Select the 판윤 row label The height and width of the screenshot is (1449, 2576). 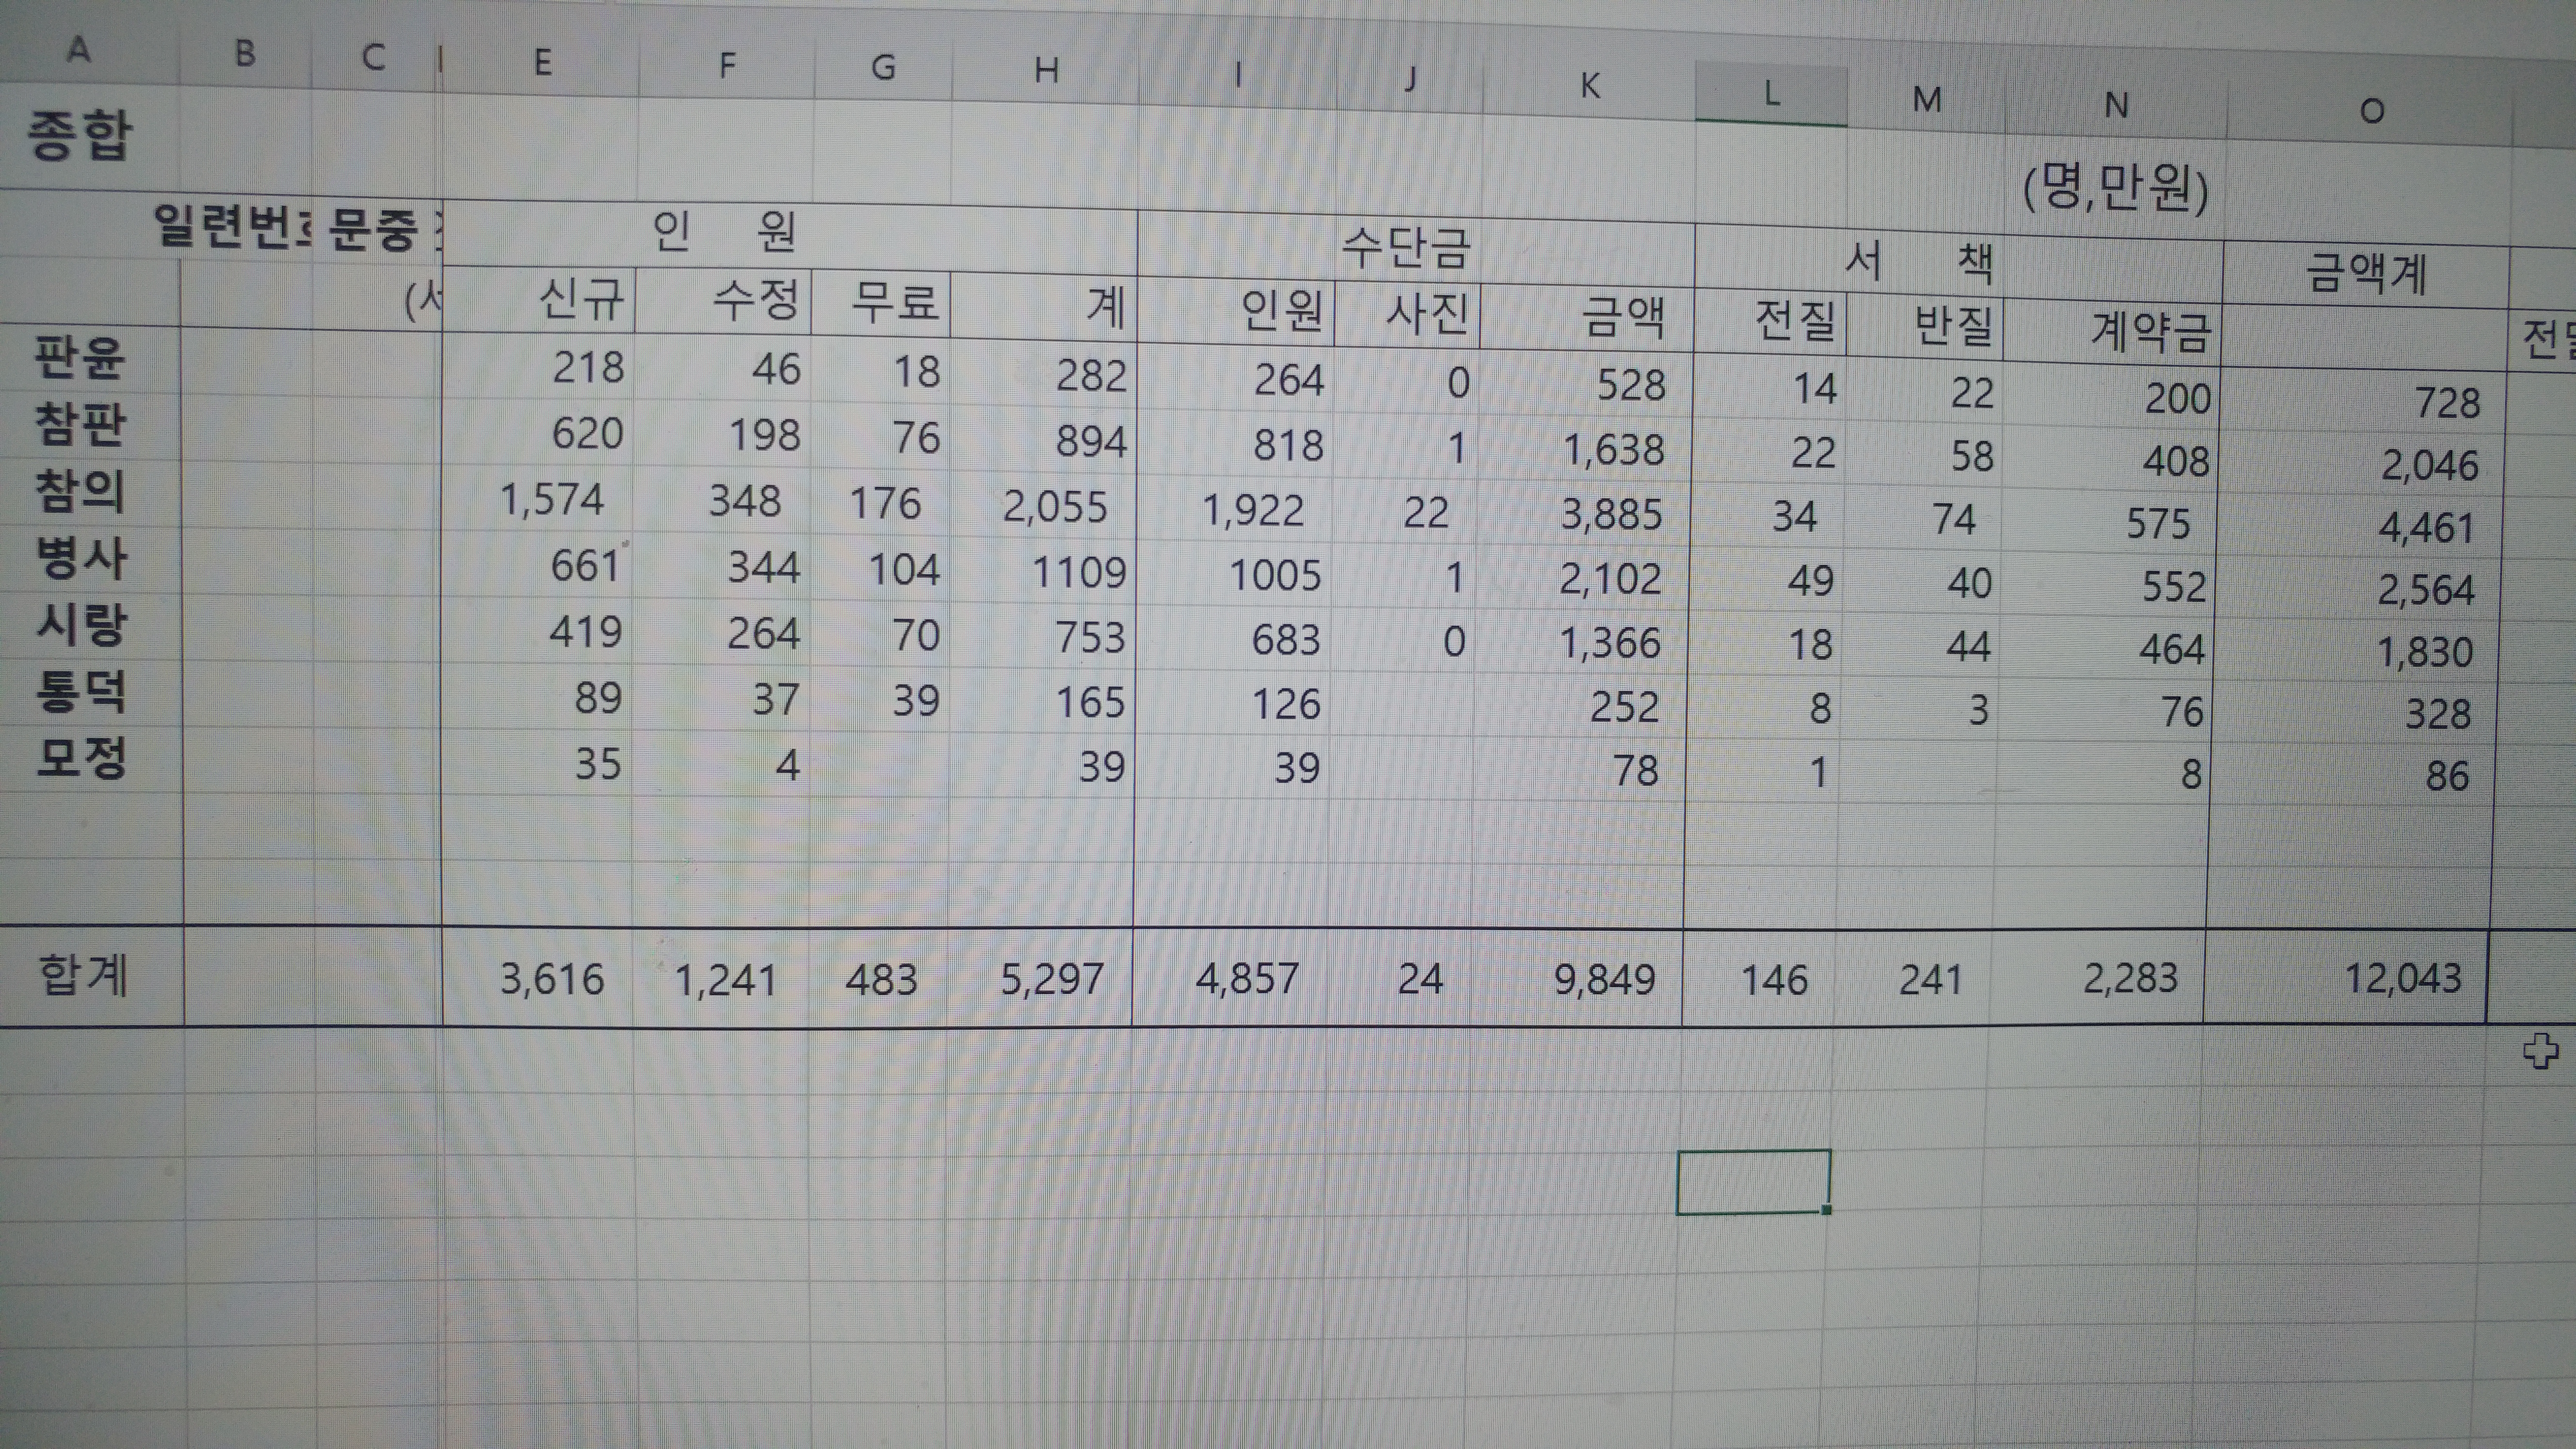pyautogui.click(x=80, y=357)
